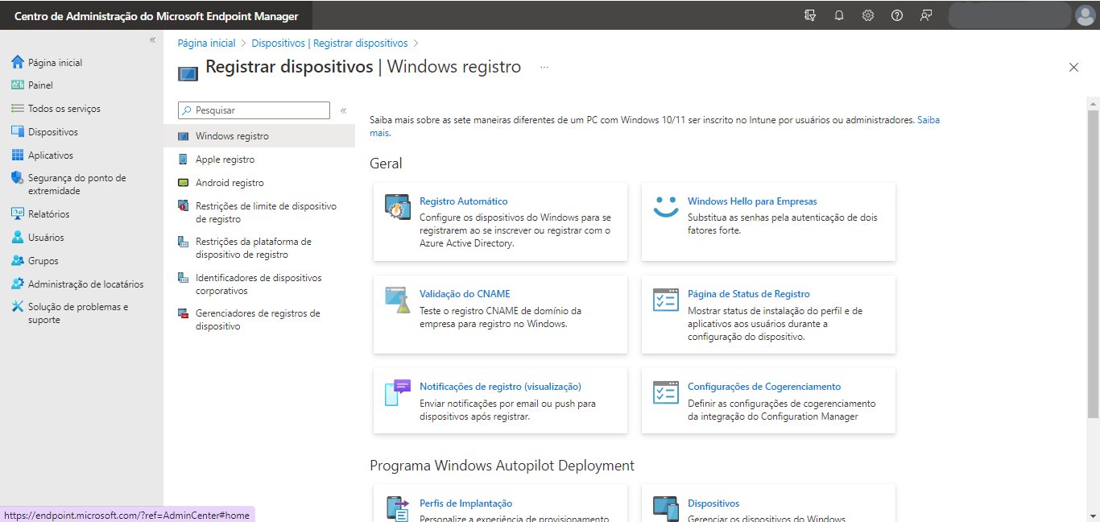Screen dimensions: 1100x522
Task: Open Configurações de Cogerenciamento link
Action: [x=764, y=387]
